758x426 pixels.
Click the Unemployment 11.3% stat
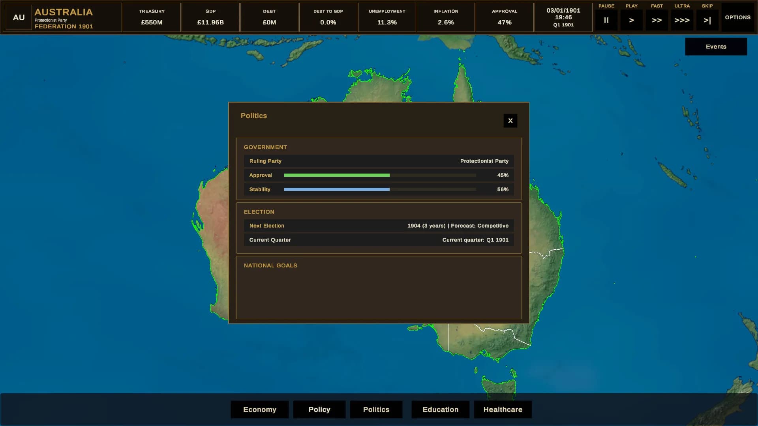[x=387, y=17]
